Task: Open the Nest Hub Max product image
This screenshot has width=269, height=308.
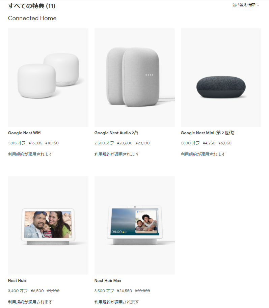Action: 135,225
